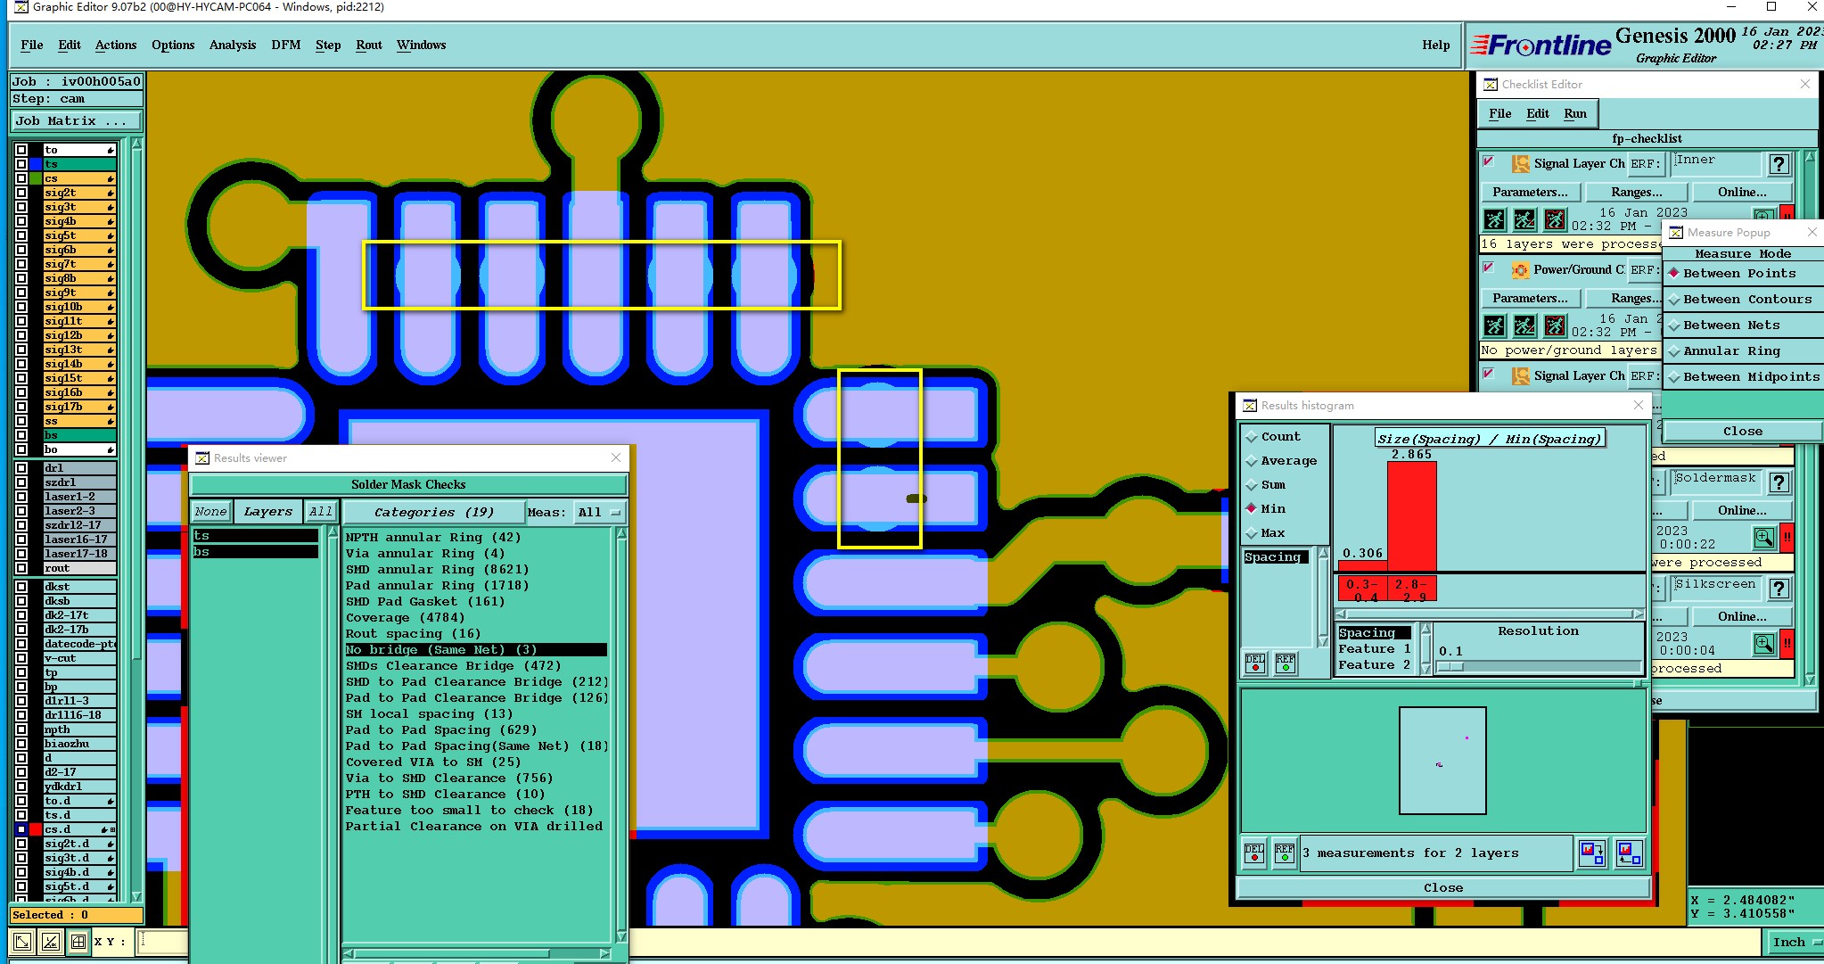Open the Meas All dropdown
This screenshot has width=1824, height=964.
click(599, 512)
